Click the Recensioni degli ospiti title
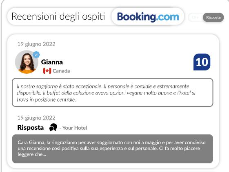 [x=58, y=16]
